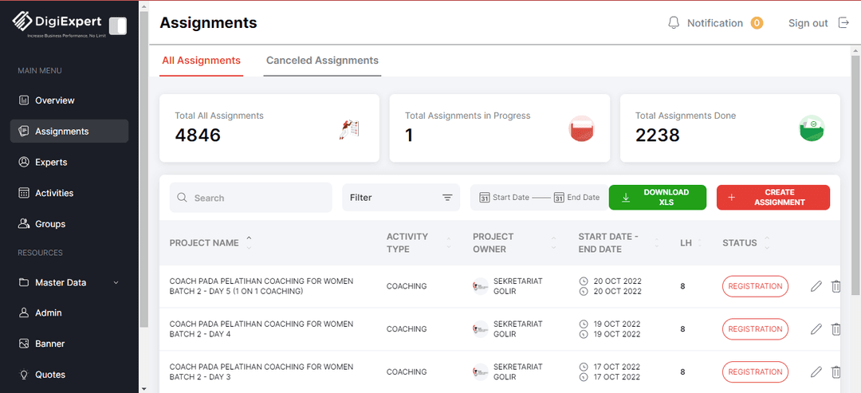Click Sekretariat Golir avatar in Day 3 row
Viewport: 861px width, 393px height.
point(481,371)
